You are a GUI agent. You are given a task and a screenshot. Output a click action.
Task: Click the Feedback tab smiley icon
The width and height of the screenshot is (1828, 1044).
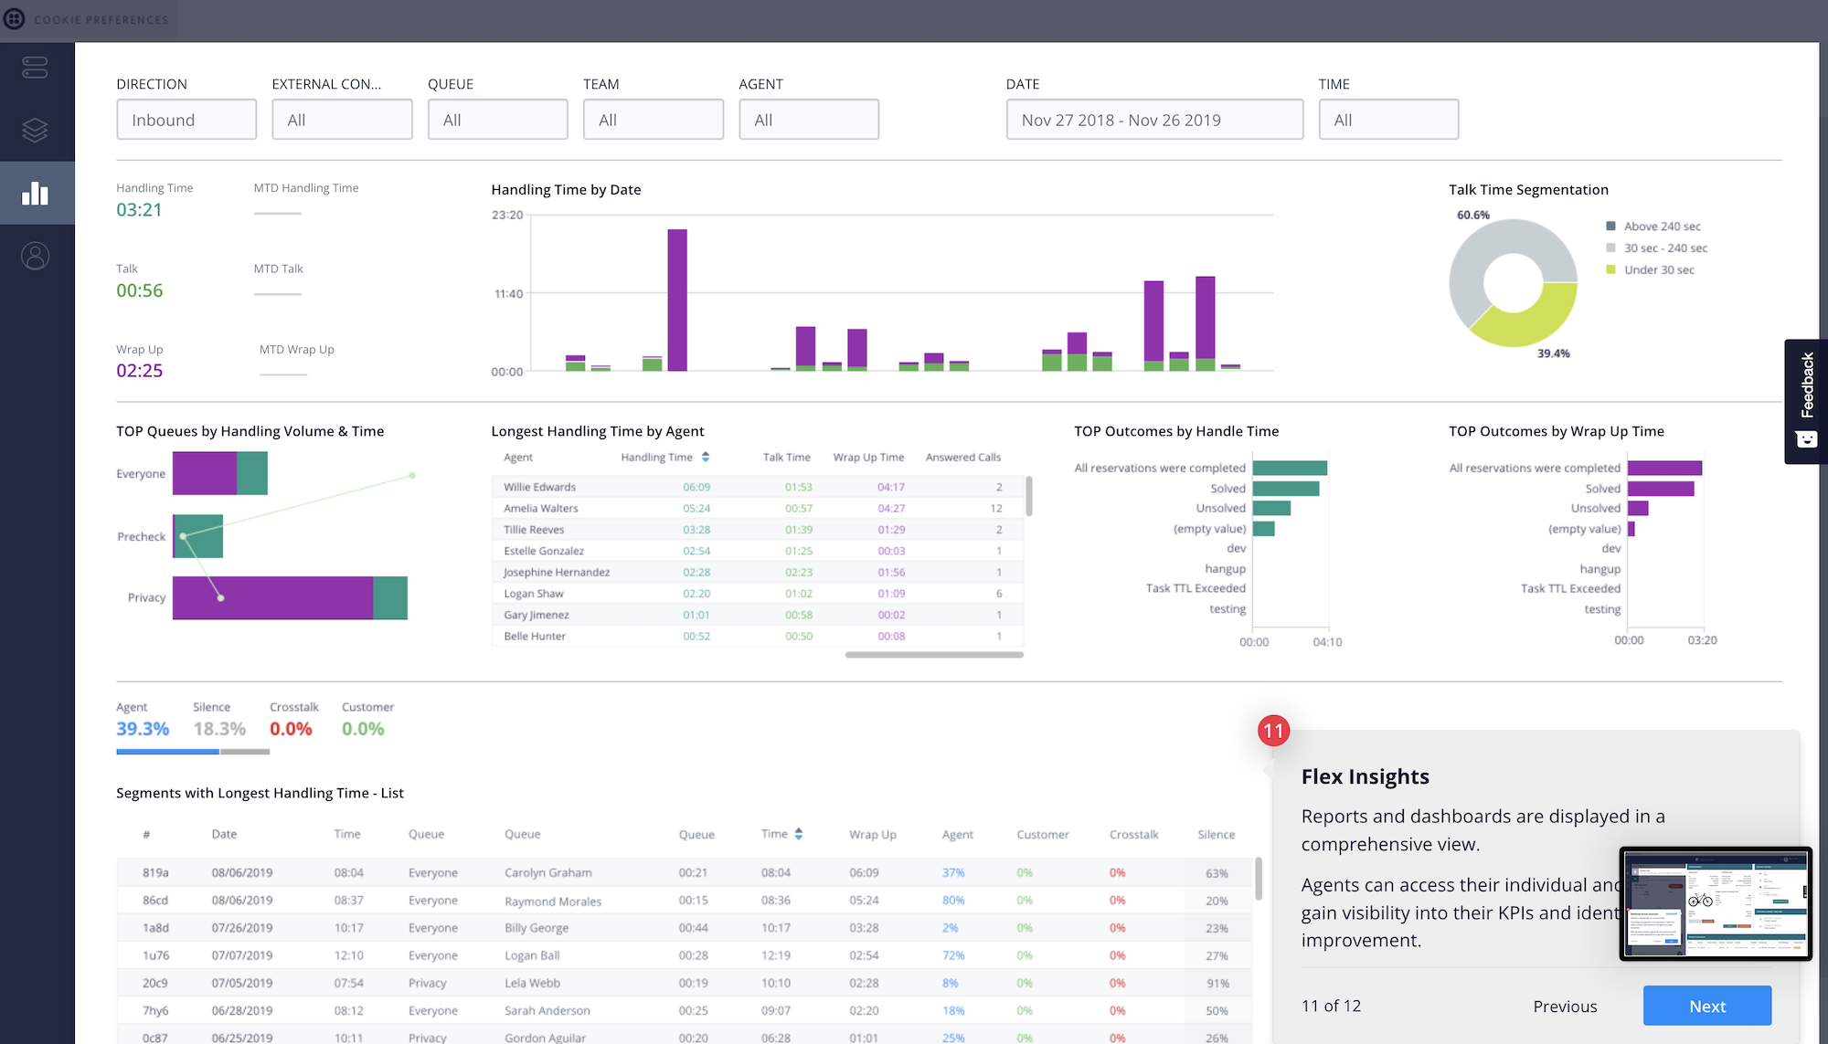coord(1806,439)
